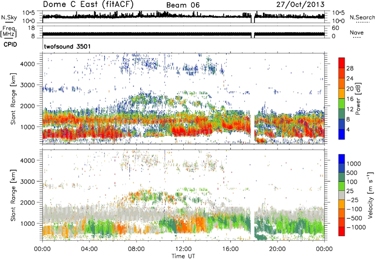Click the 18 tick on frequency axis
This screenshot has height=259, width=375.
[x=31, y=28]
